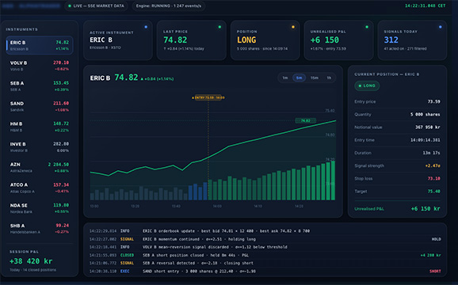458x285 pixels.
Task: Click the SEB A reversal detected log entry
Action: tap(265, 263)
